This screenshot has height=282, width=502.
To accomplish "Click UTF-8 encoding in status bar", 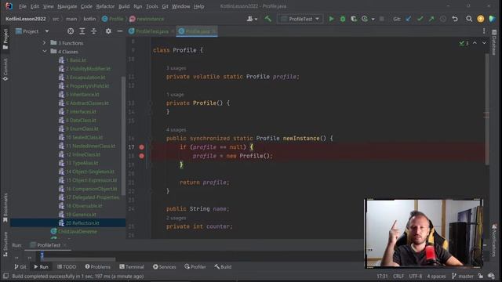I will (x=416, y=276).
